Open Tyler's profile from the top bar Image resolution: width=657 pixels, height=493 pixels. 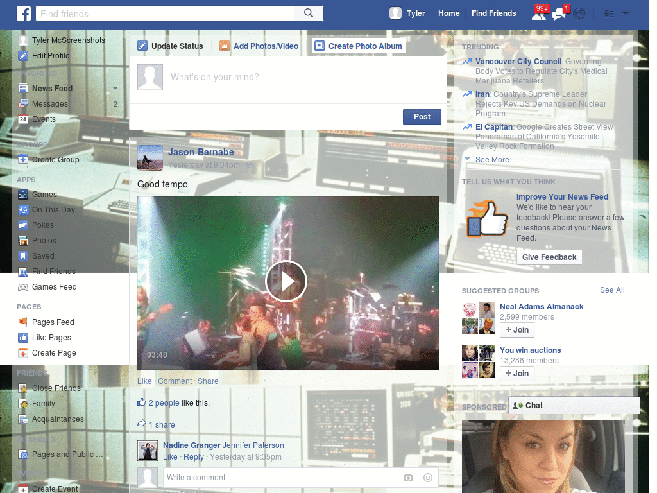point(407,13)
